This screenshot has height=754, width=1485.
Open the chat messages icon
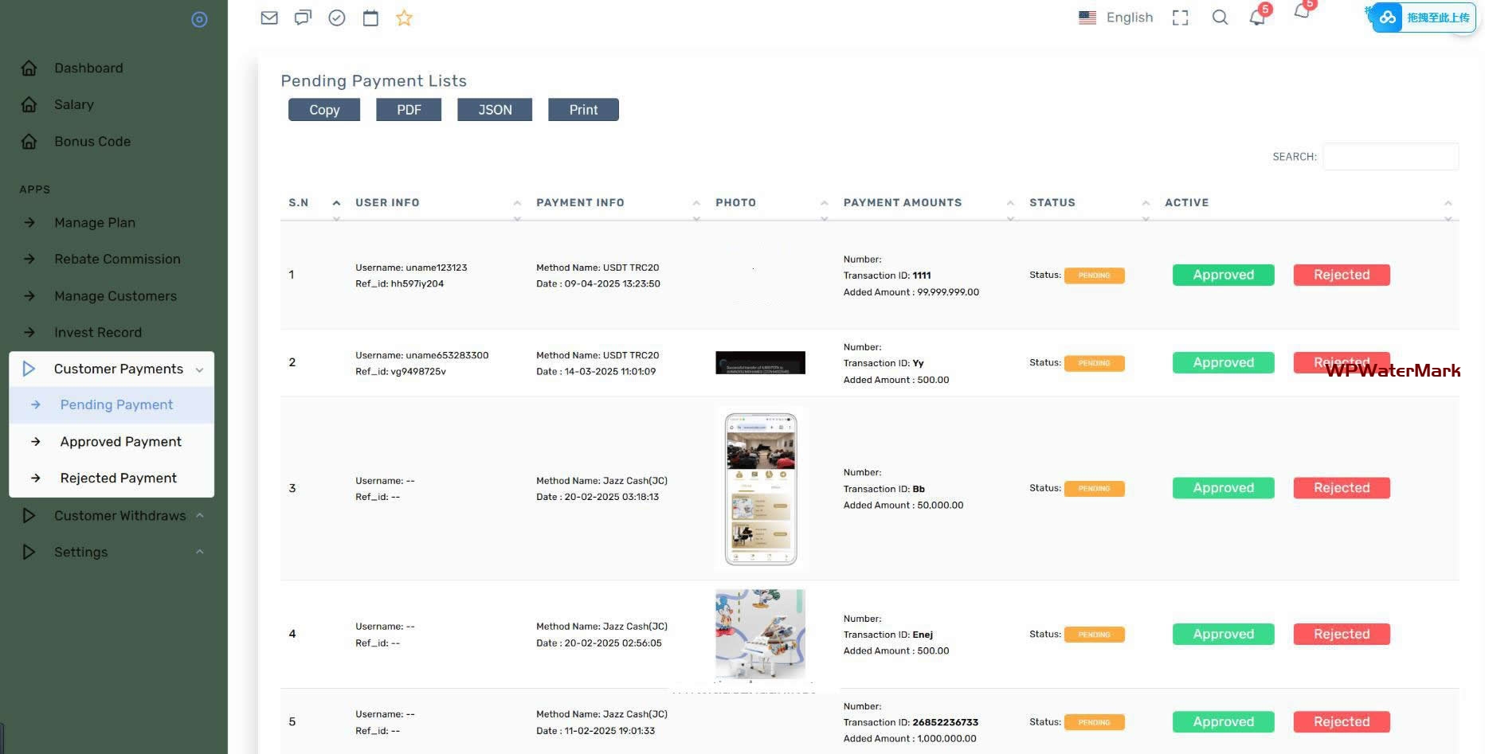303,18
